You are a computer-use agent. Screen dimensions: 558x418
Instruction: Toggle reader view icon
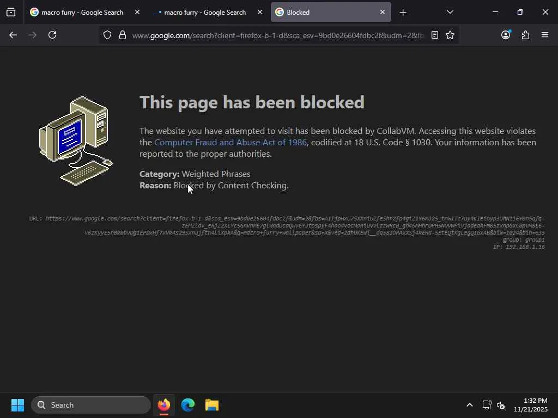coord(434,35)
